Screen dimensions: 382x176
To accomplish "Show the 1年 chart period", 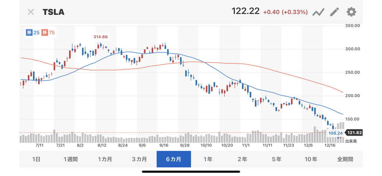I will [208, 159].
